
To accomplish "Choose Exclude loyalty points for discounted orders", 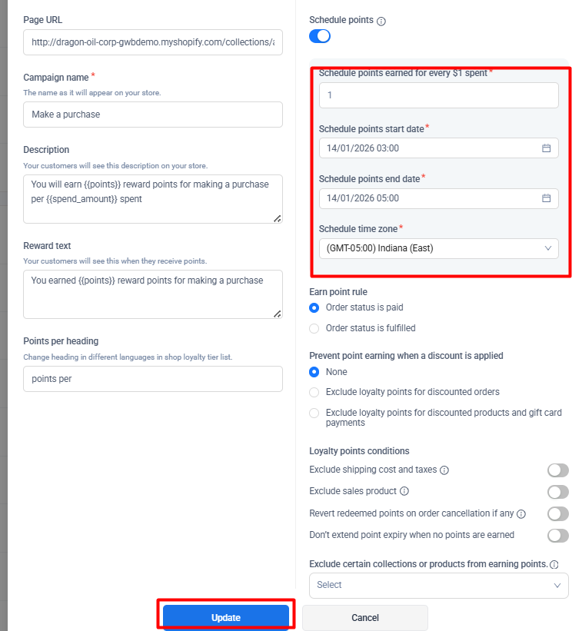I will tap(314, 392).
